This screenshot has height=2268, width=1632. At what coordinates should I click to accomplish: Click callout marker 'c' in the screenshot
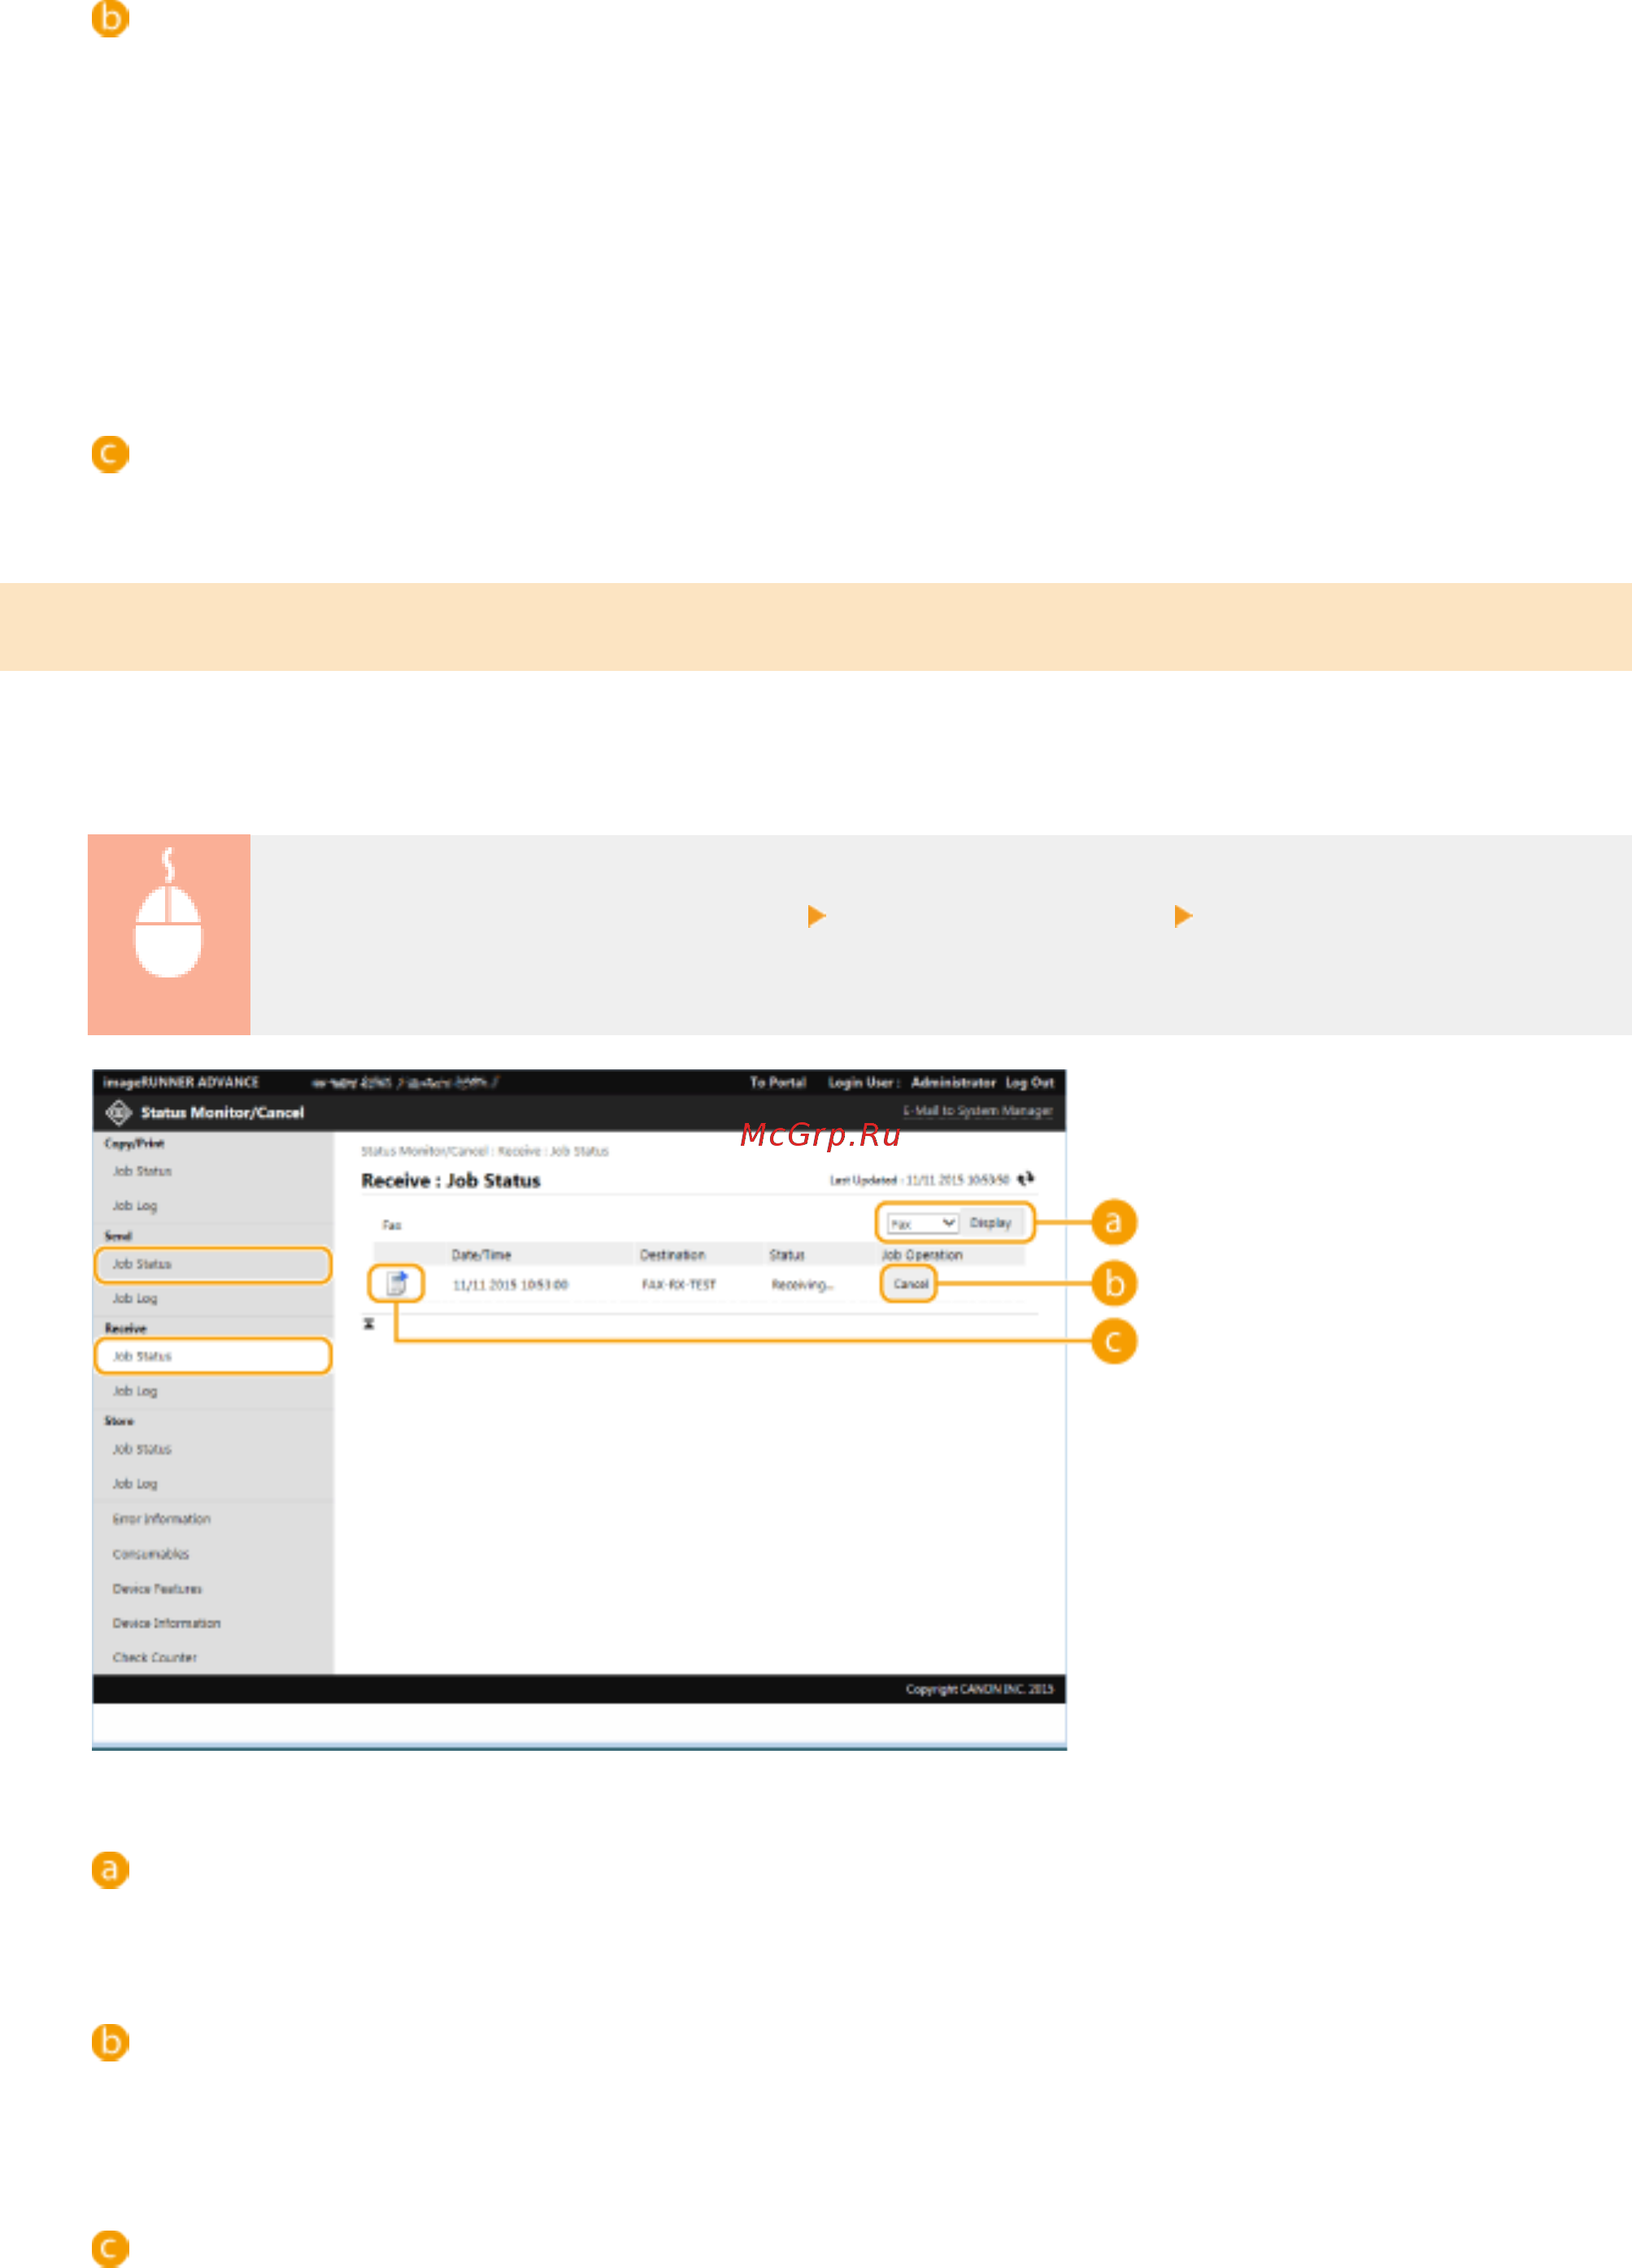tap(1113, 1342)
